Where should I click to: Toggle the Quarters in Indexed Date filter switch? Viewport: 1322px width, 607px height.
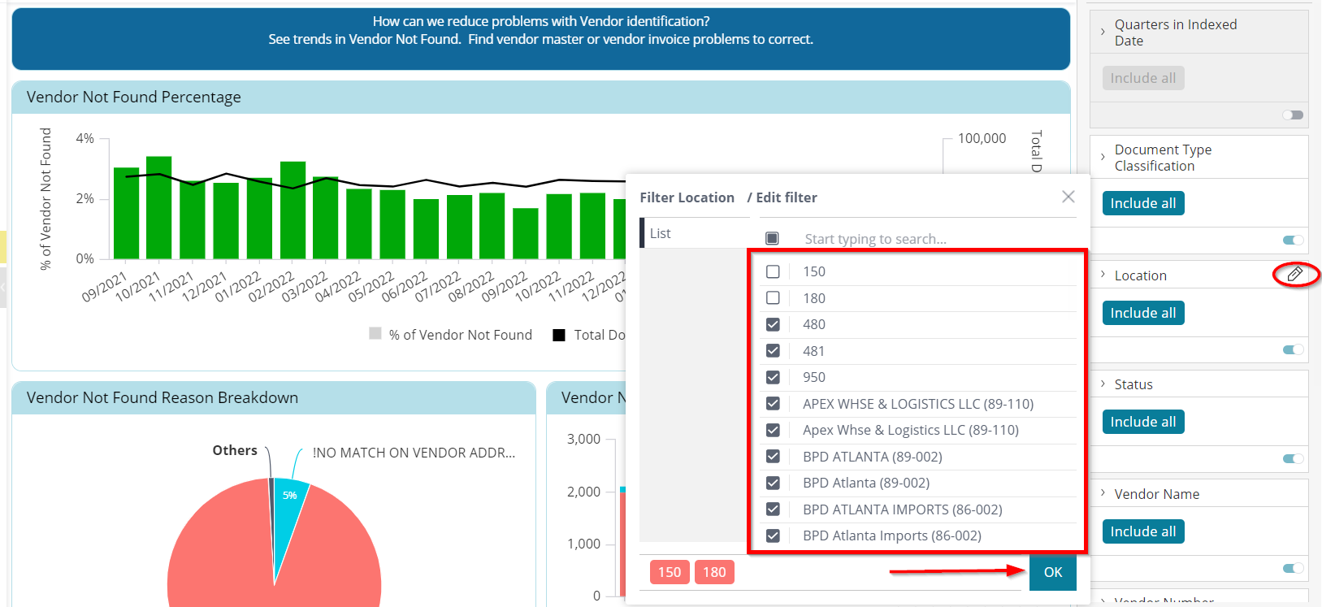(1293, 115)
